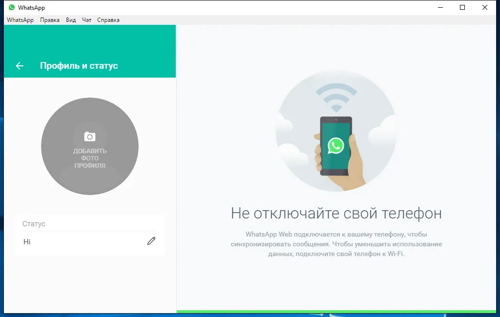Click 'Не отключайте свой телефон' heading
The height and width of the screenshot is (317, 500).
[x=336, y=213]
